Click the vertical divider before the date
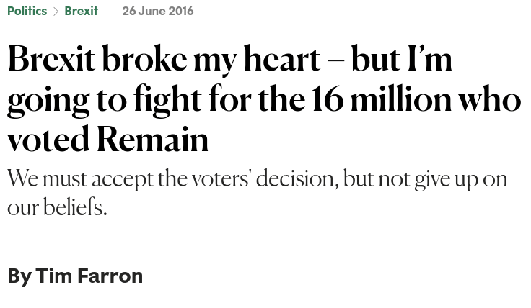Image resolution: width=531 pixels, height=308 pixels. pos(110,12)
